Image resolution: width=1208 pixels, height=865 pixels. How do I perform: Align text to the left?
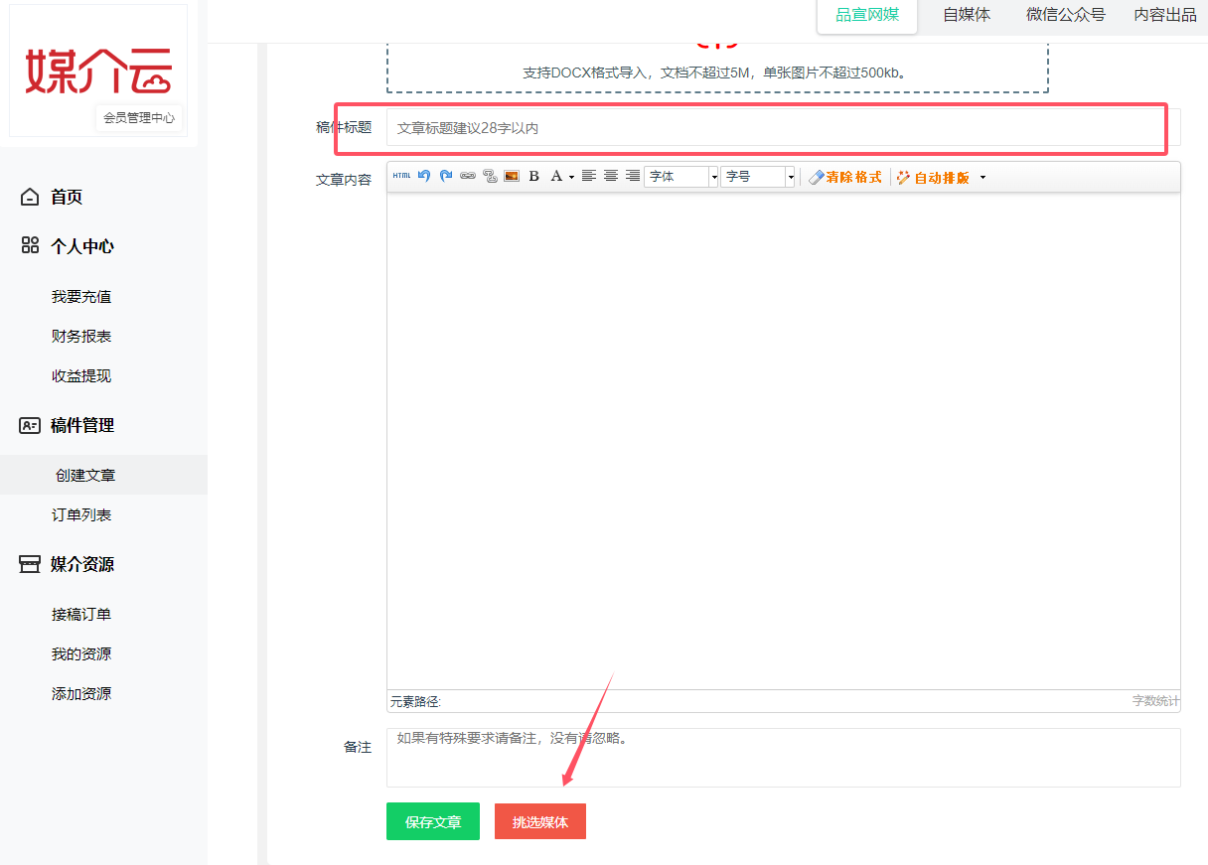pos(589,176)
